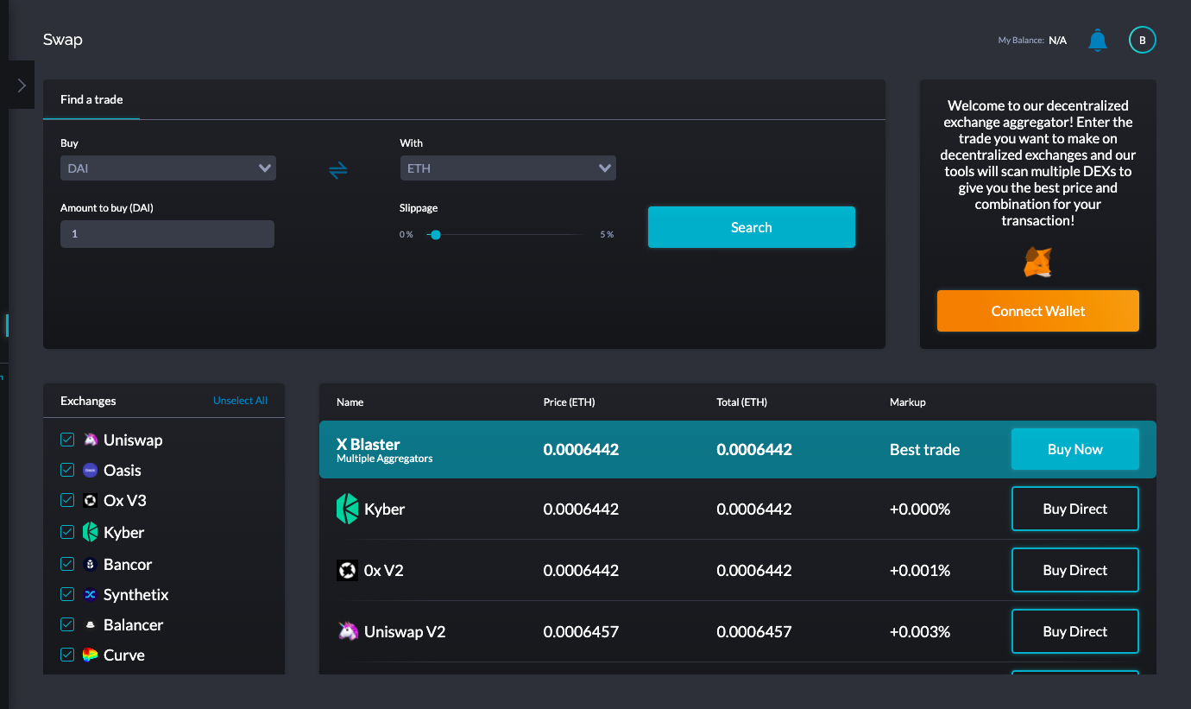Click Buy Direct for 0x V2
1191x709 pixels.
1075,570
